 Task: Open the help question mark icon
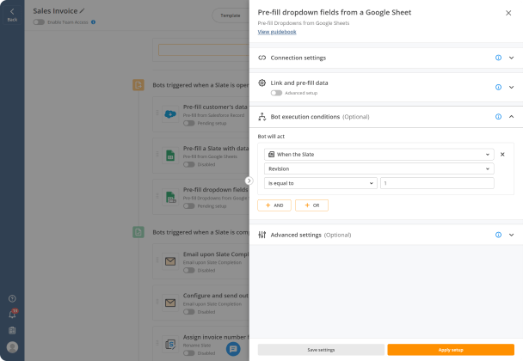point(12,298)
